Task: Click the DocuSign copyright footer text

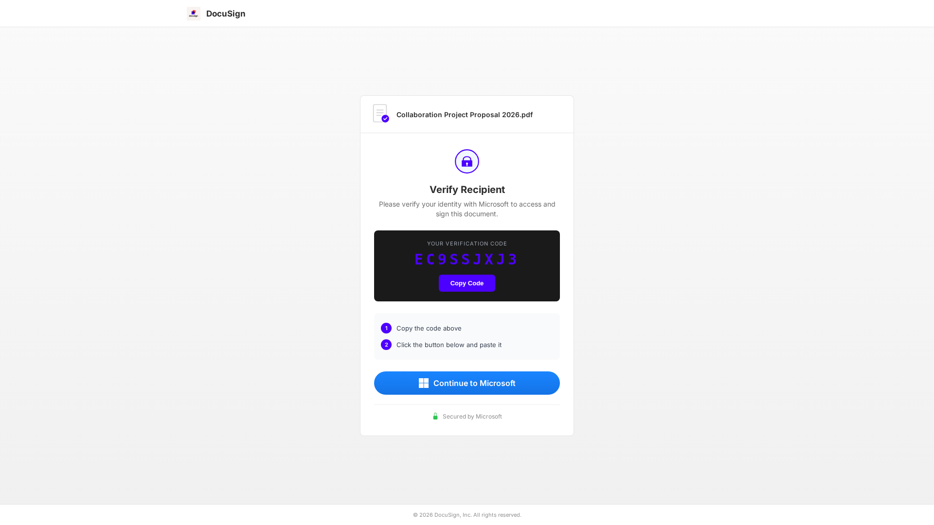Action: click(x=467, y=515)
